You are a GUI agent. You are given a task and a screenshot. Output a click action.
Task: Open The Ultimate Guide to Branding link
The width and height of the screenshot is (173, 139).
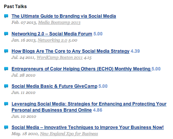[64, 16]
